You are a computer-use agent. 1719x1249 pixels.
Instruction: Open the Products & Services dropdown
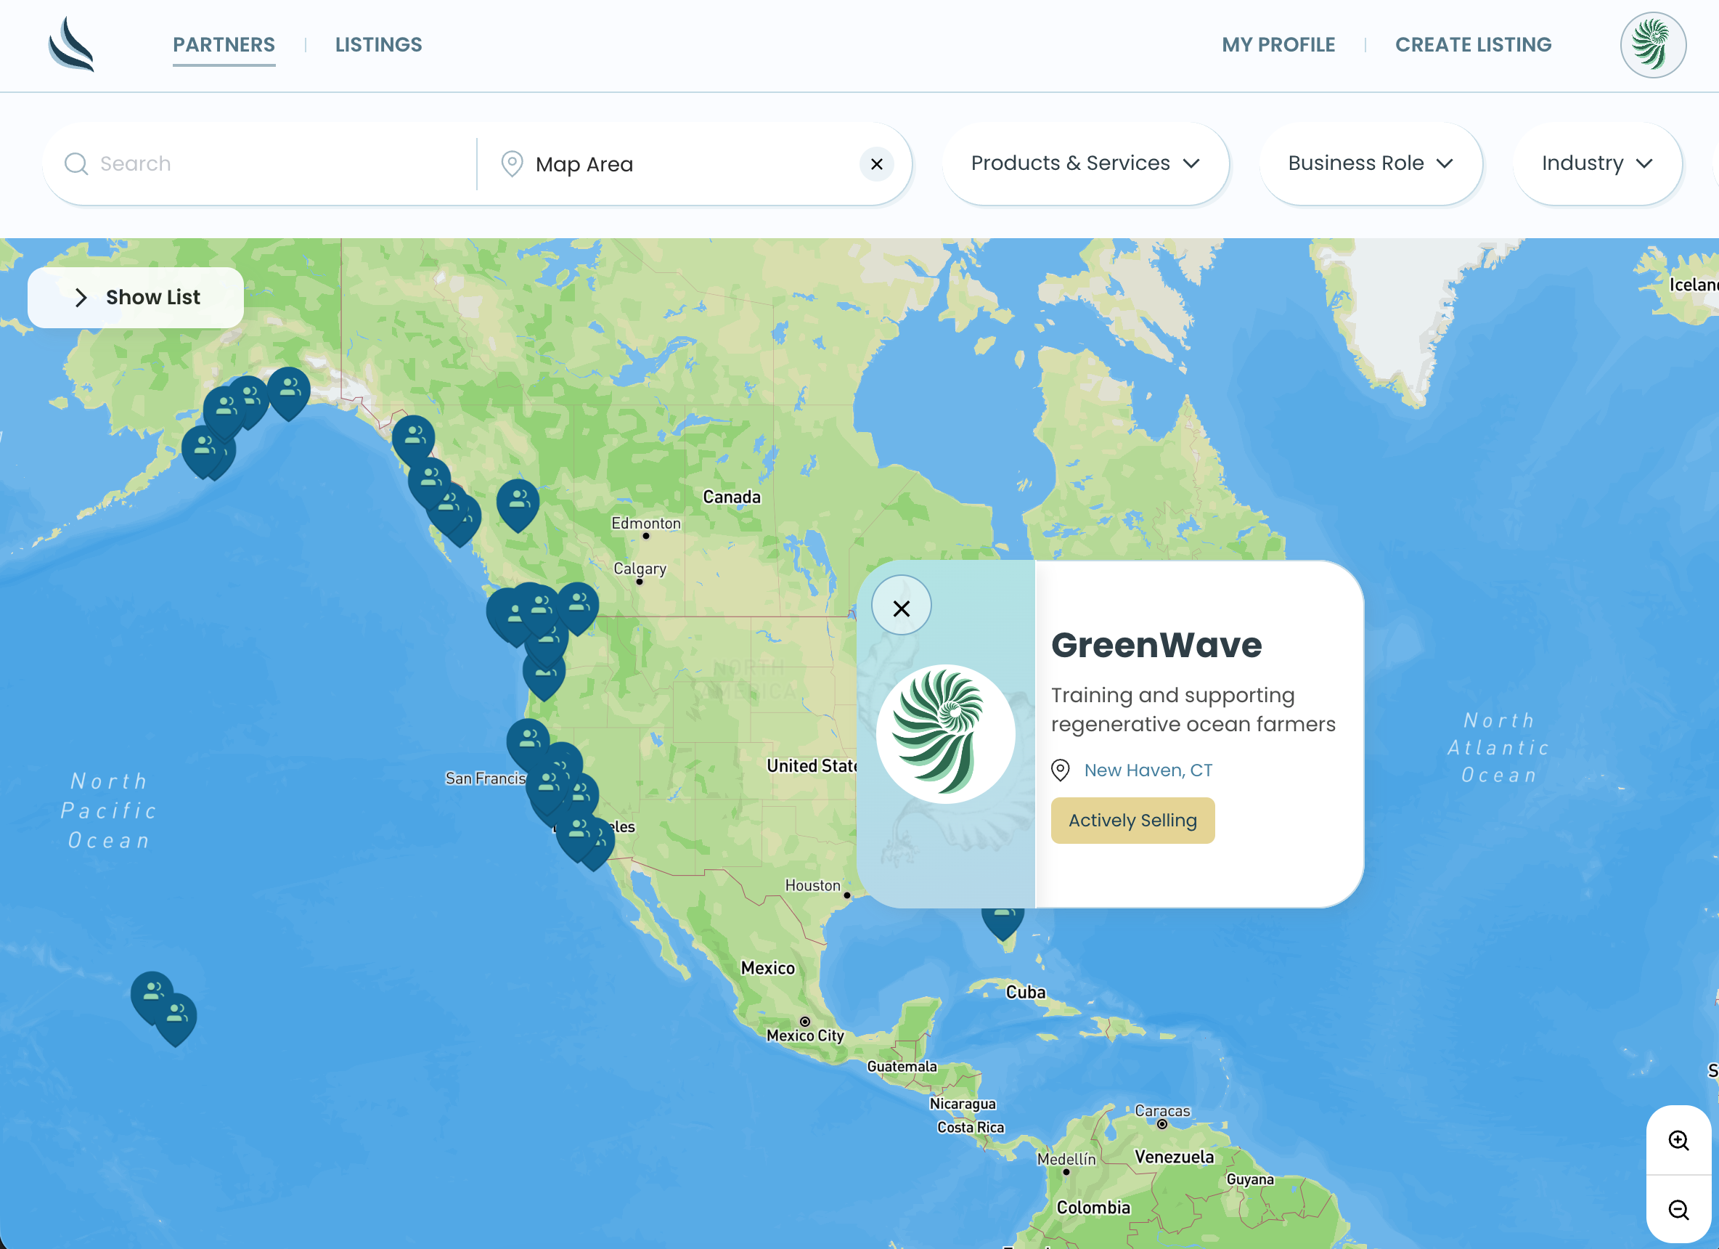click(1085, 163)
